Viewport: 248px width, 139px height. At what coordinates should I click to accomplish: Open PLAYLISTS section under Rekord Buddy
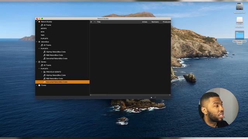(44, 39)
